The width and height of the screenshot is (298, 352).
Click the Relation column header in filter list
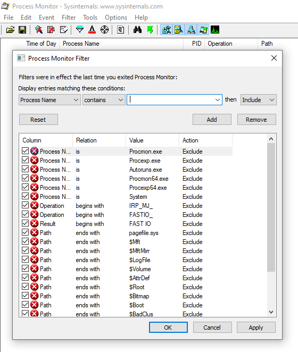coord(100,140)
